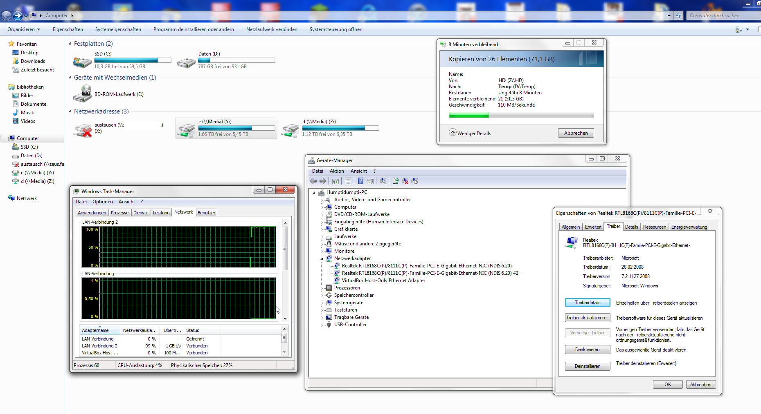Click the Netzwerk icon in Explorer sidebar
This screenshot has width=761, height=414.
(11, 198)
